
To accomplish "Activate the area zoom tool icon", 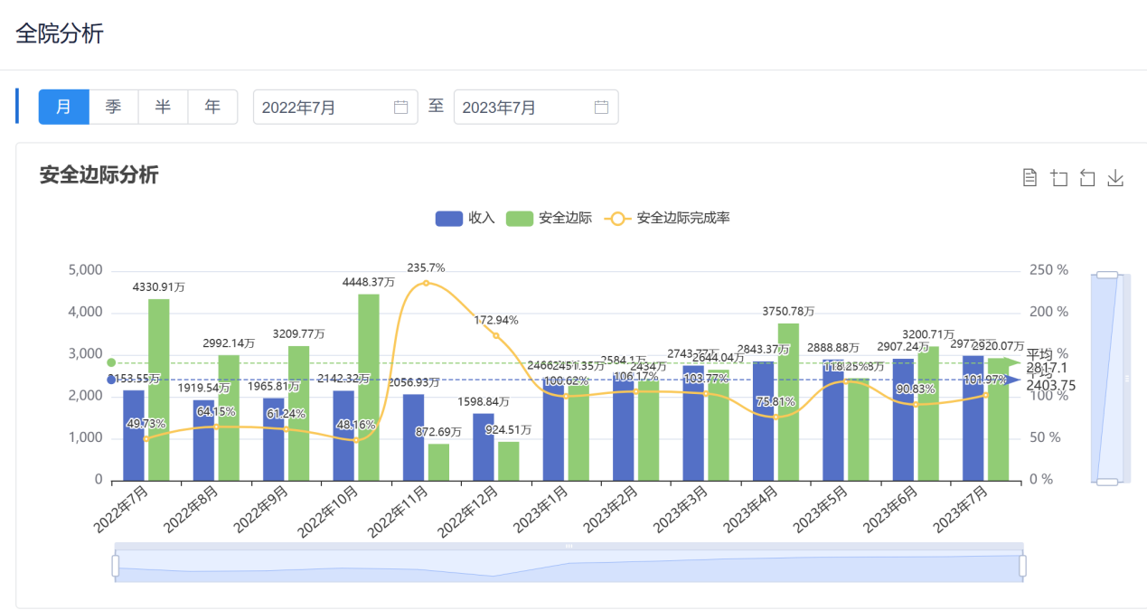I will (1058, 178).
